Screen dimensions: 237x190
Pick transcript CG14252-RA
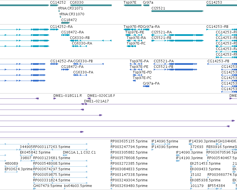[x=61, y=27]
